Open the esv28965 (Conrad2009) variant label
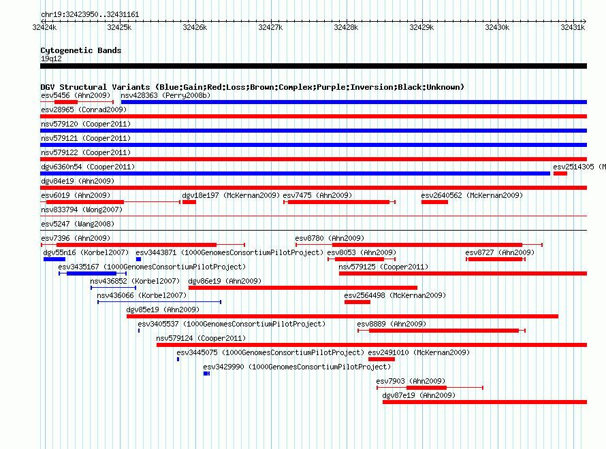 click(x=84, y=110)
